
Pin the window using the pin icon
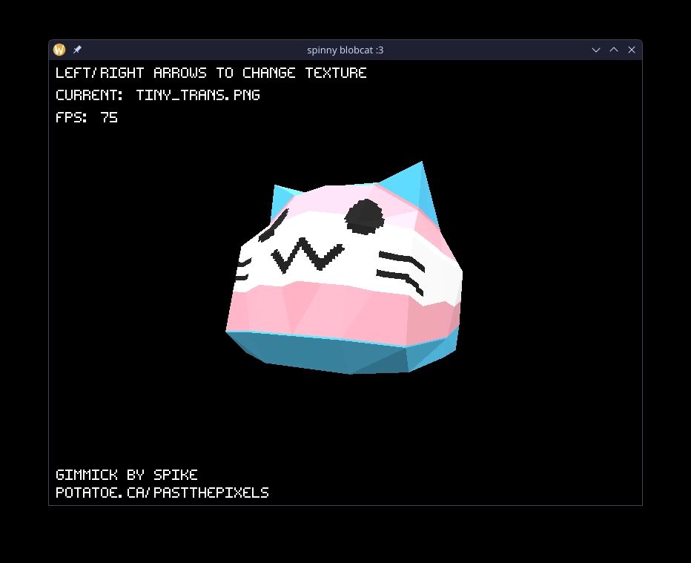point(77,50)
